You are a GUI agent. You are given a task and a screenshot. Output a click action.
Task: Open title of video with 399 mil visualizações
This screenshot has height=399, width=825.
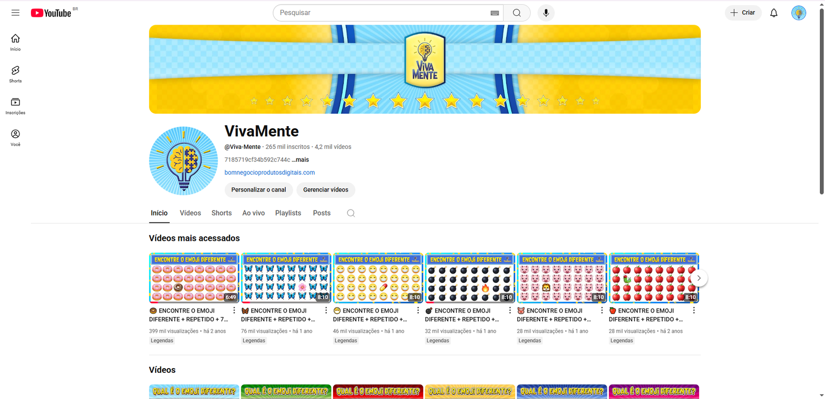[189, 315]
